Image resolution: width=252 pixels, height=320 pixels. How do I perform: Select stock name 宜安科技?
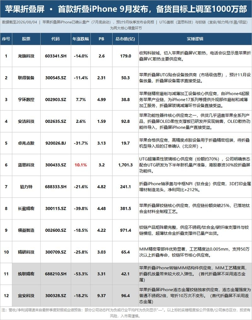(x=26, y=296)
